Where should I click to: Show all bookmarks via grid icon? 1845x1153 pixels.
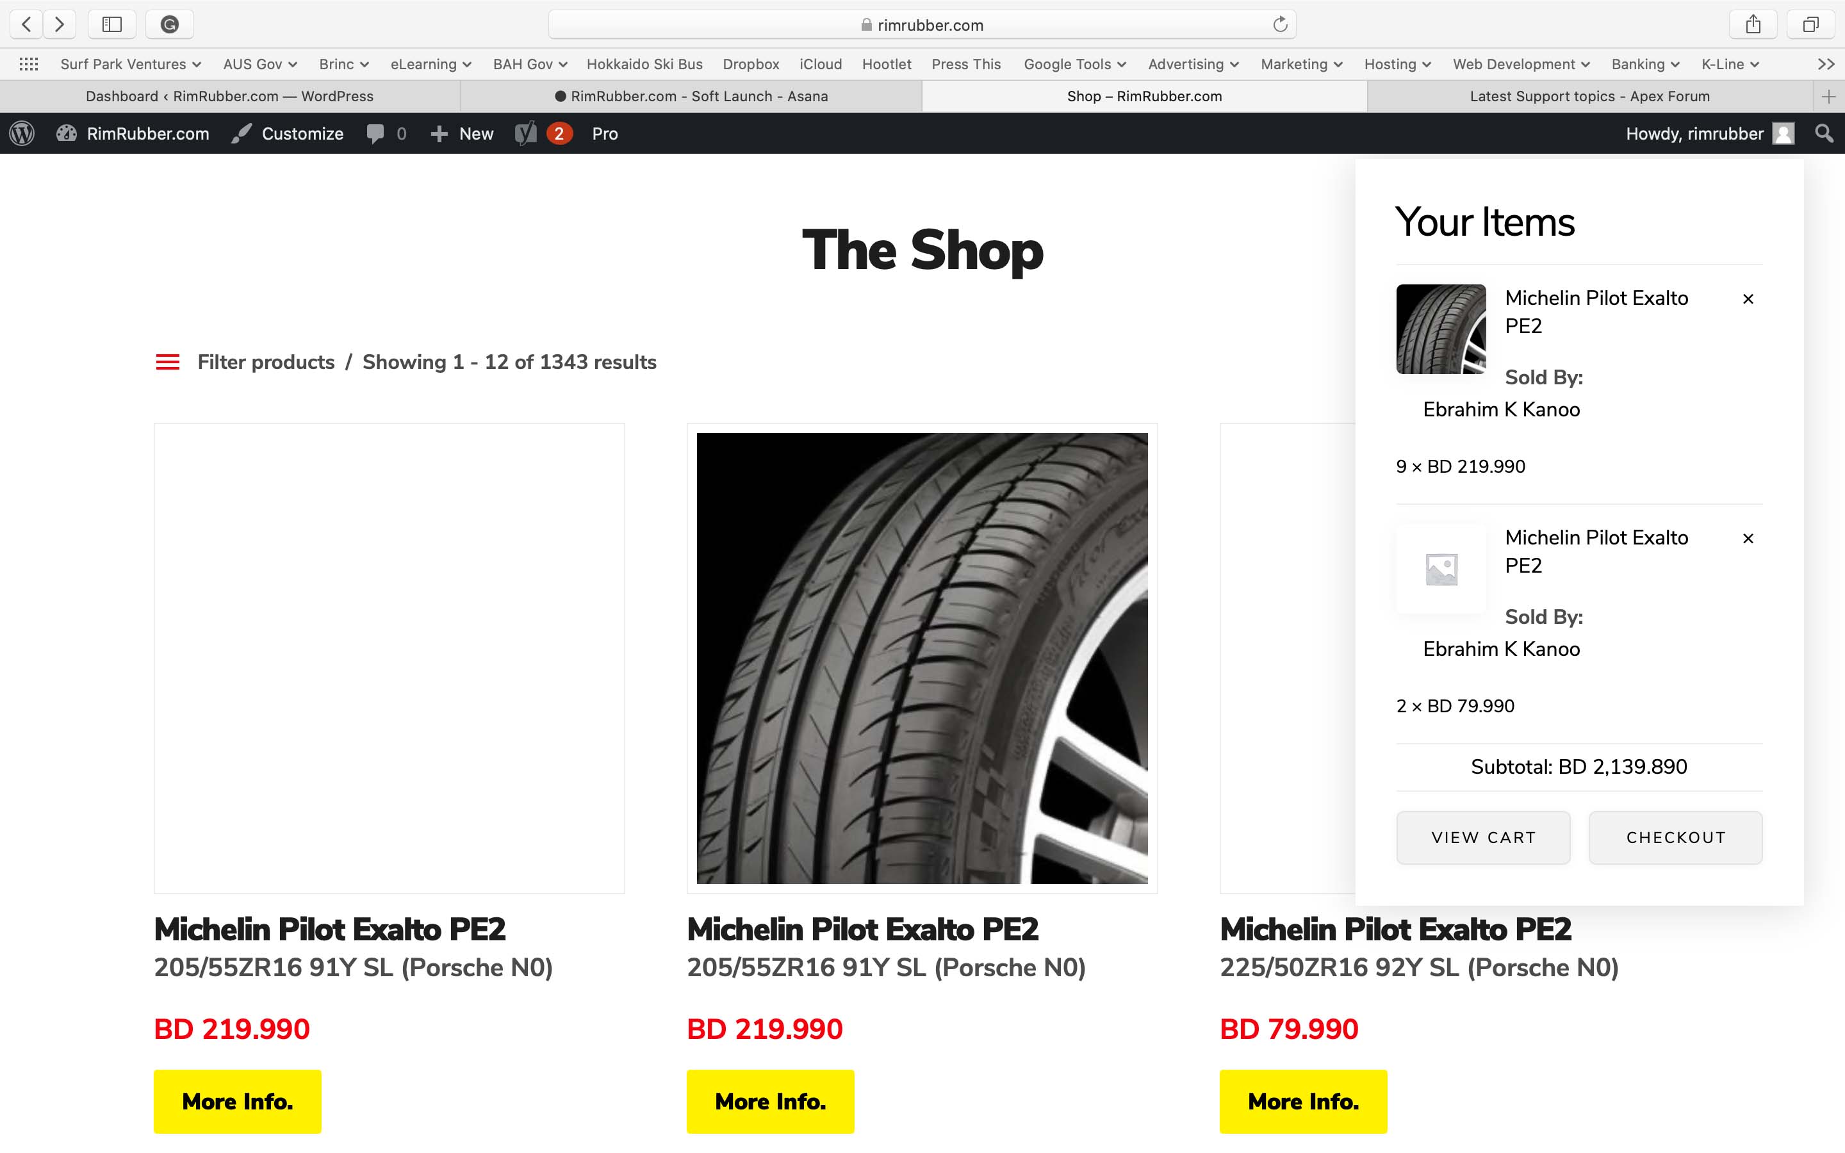28,64
